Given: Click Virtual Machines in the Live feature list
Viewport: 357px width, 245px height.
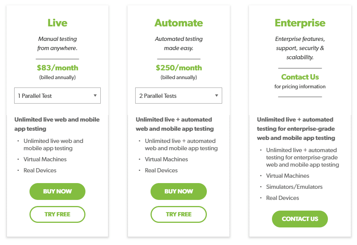Looking at the screenshot, I should coord(45,159).
